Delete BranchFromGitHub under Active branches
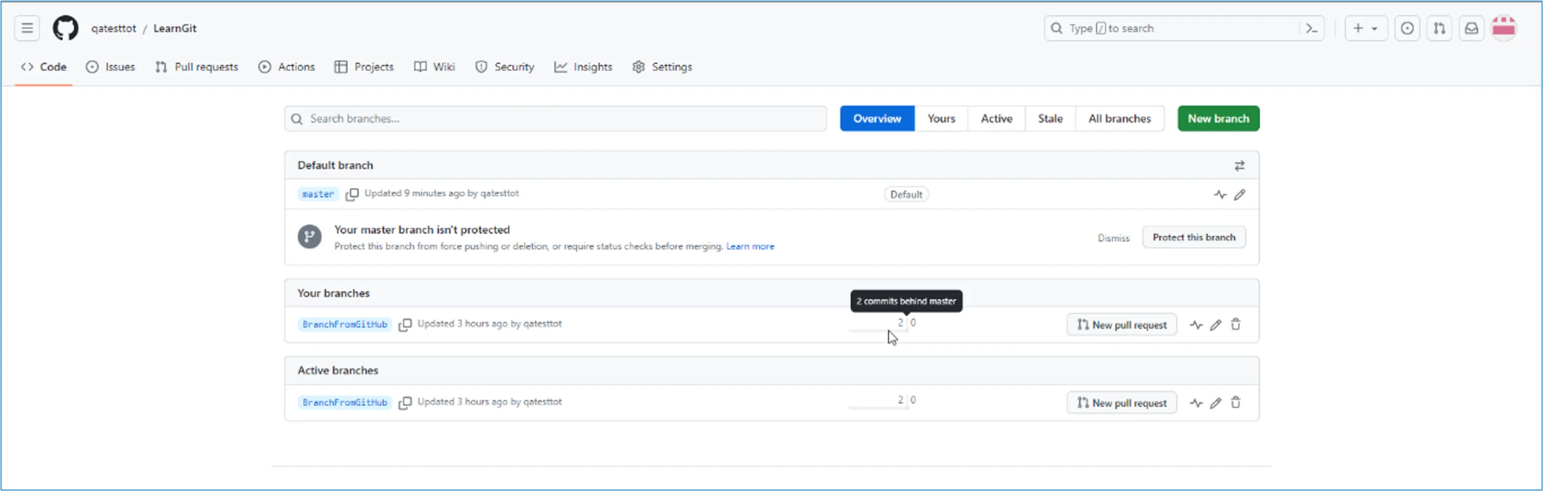 click(x=1235, y=403)
